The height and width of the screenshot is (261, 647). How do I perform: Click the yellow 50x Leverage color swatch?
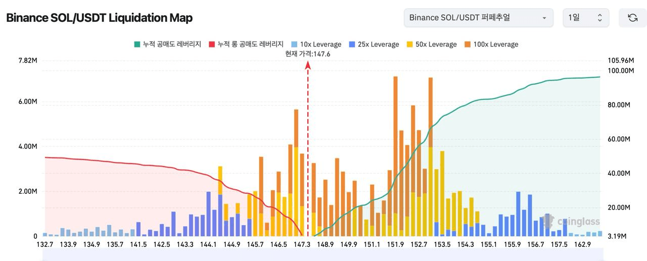(x=410, y=44)
